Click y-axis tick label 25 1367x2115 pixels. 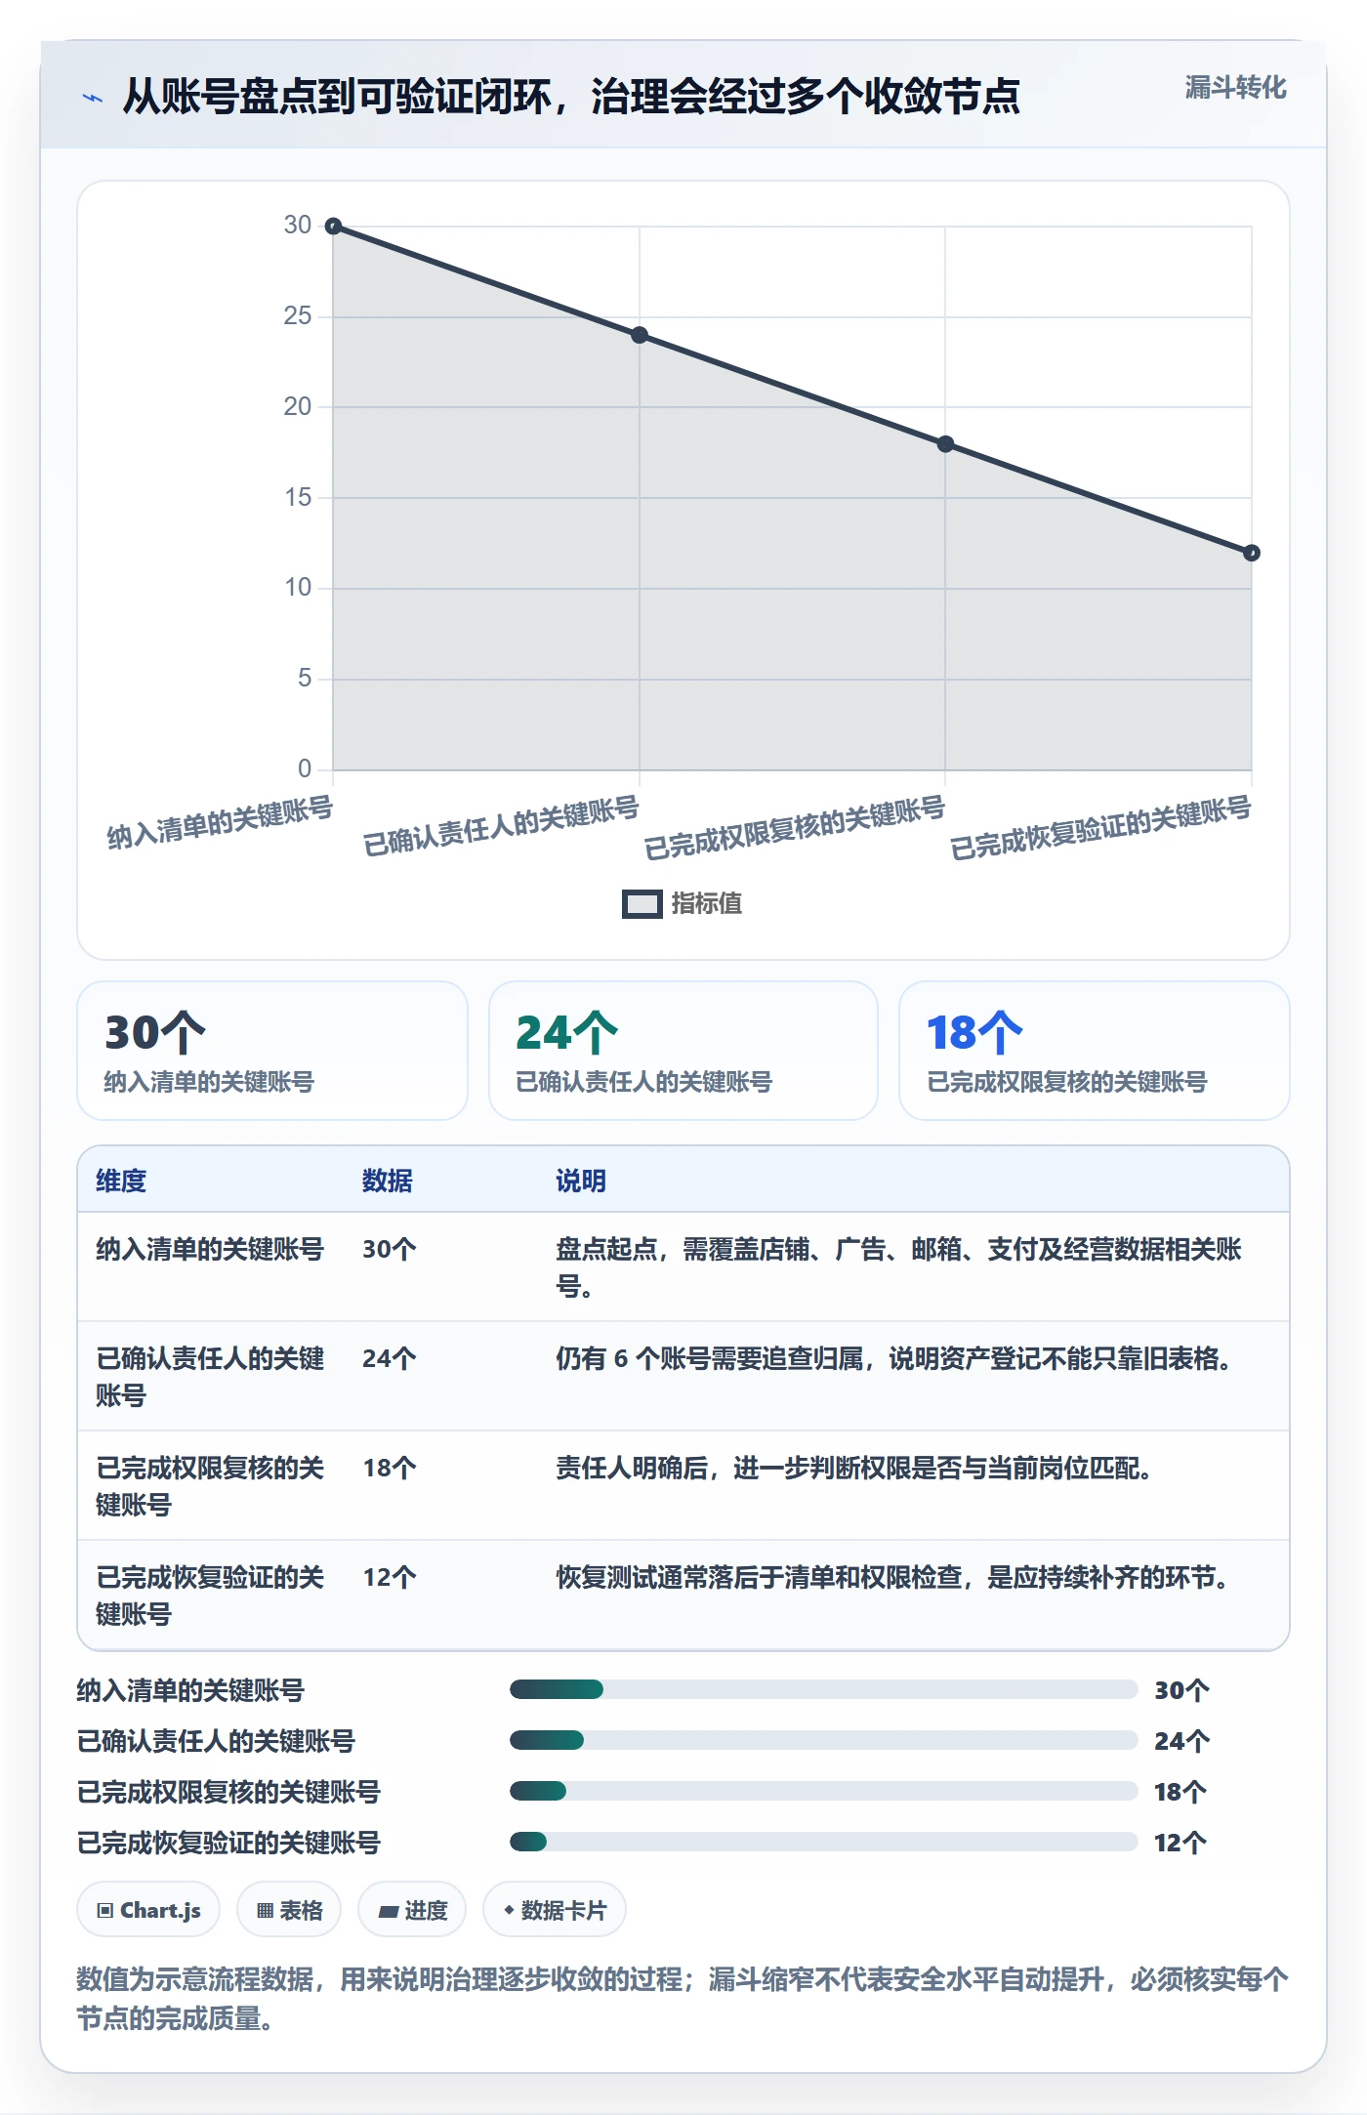click(298, 315)
